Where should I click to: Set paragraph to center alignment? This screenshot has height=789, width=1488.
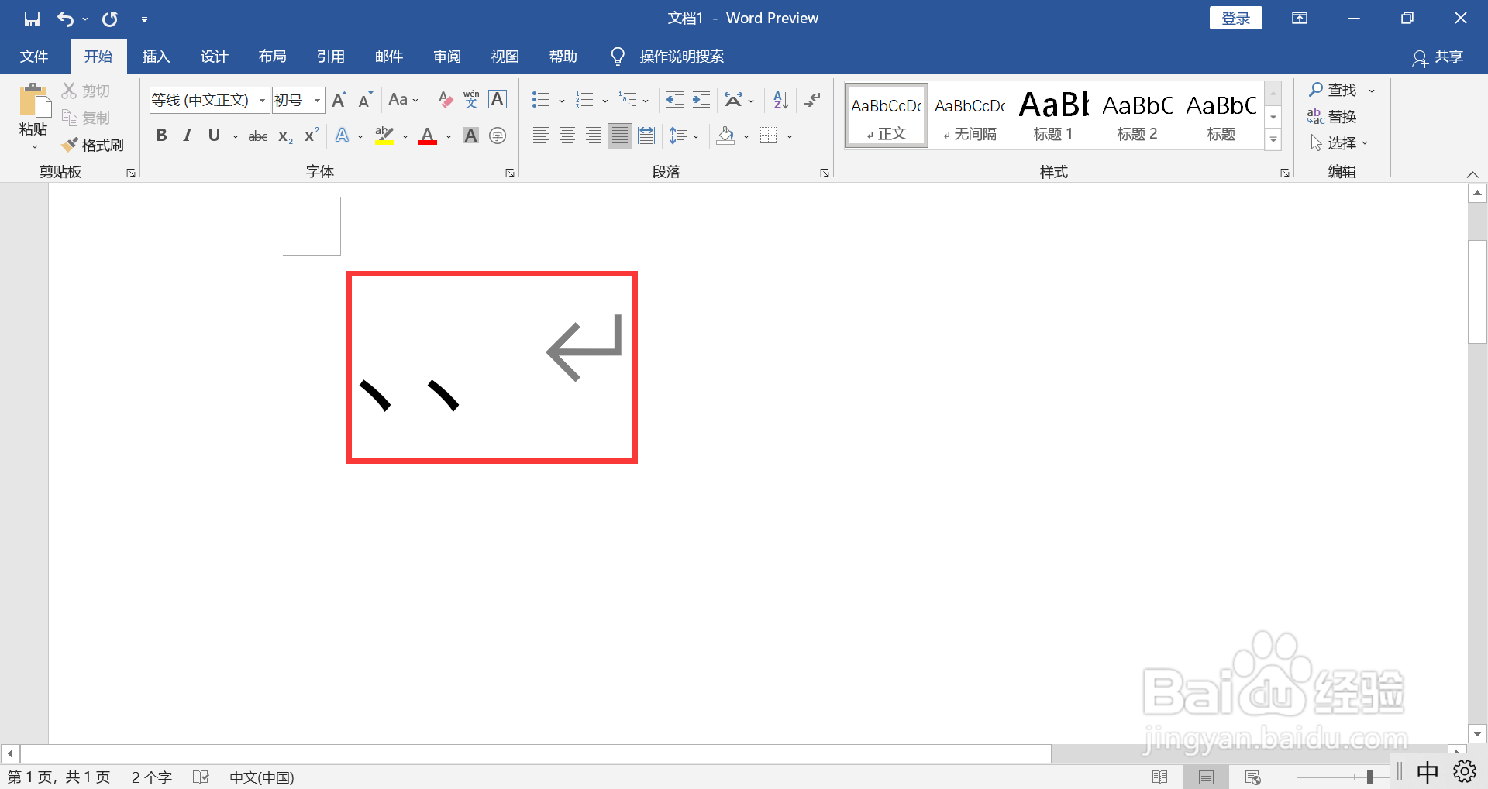click(x=567, y=136)
